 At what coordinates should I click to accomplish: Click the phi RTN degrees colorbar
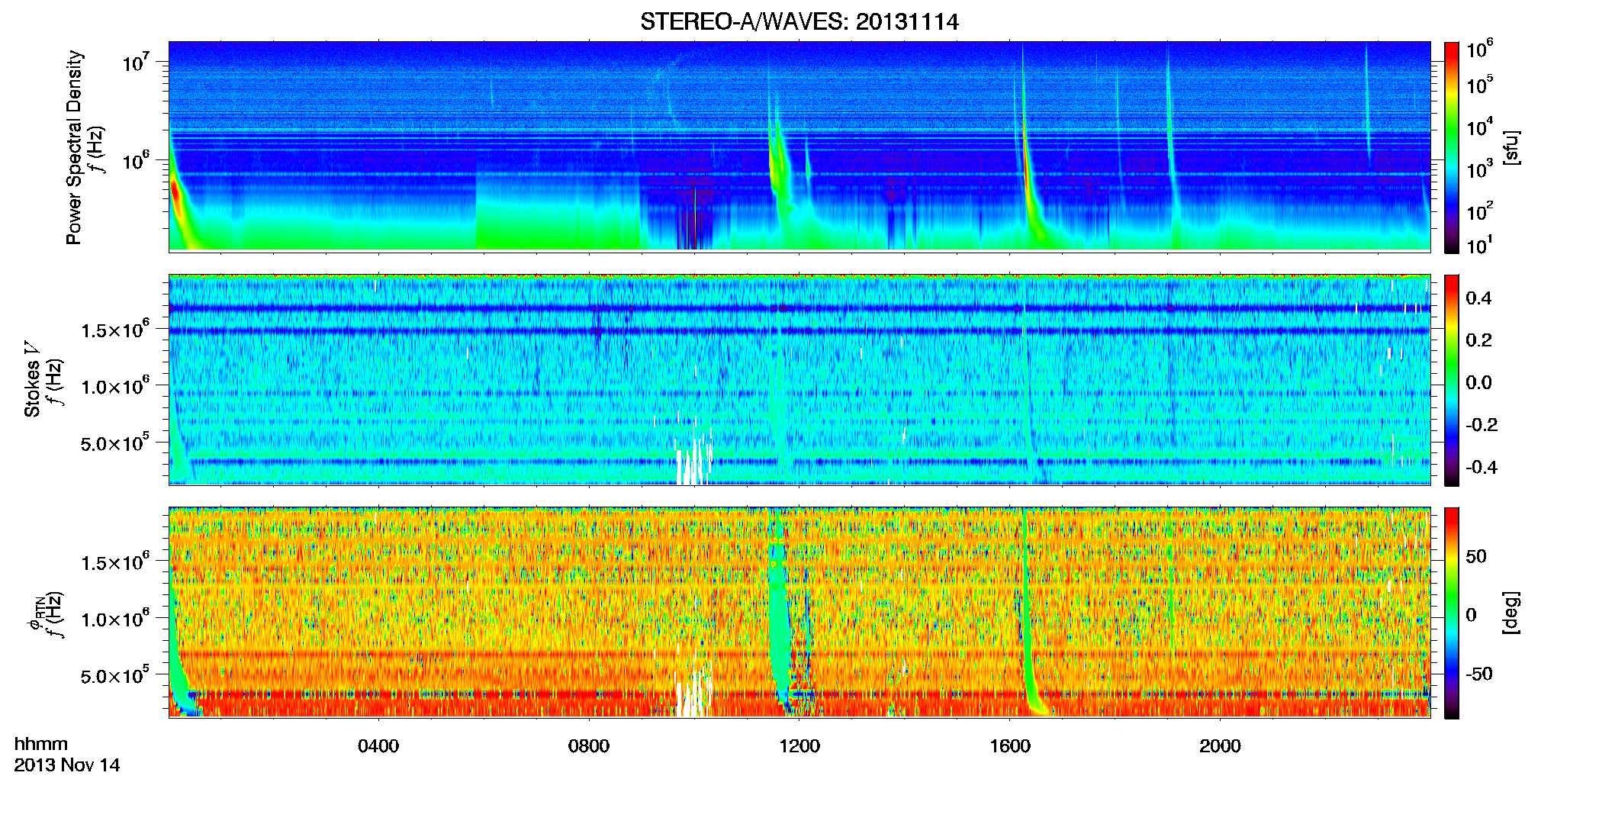[x=1452, y=613]
